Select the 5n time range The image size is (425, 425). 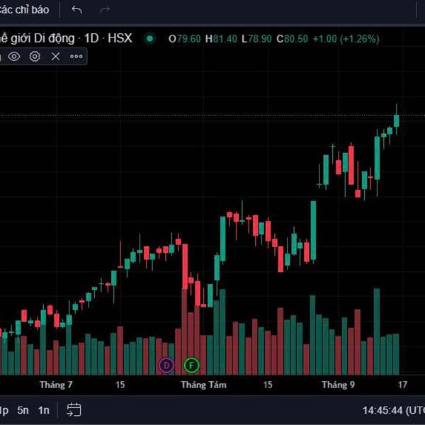(x=23, y=410)
